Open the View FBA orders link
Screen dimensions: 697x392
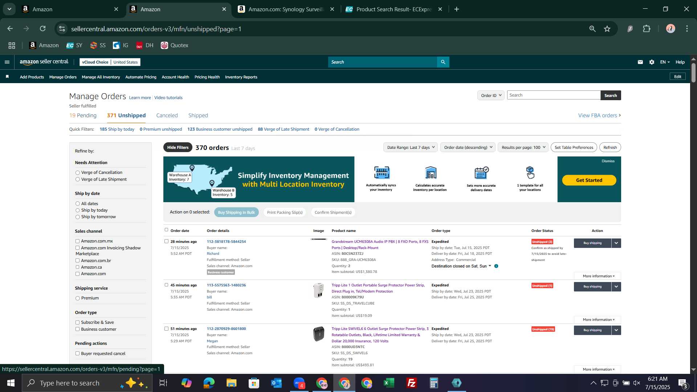click(599, 115)
